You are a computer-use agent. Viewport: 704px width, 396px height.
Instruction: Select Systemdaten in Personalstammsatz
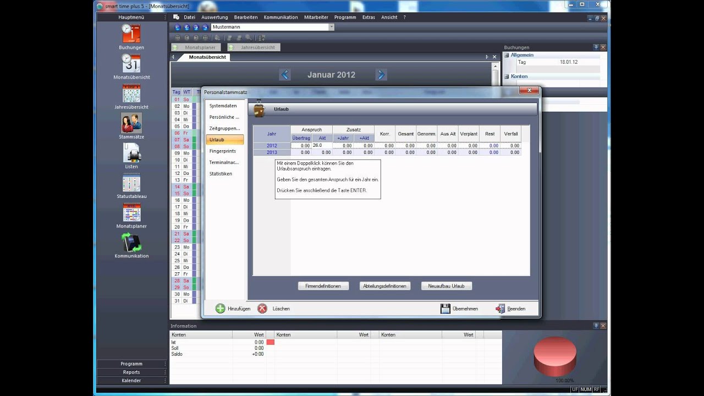click(x=223, y=106)
